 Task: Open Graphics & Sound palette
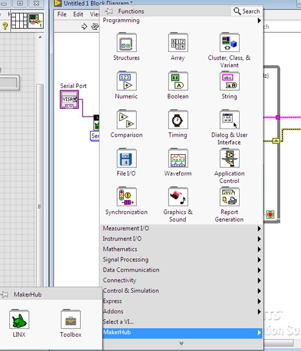point(178,196)
